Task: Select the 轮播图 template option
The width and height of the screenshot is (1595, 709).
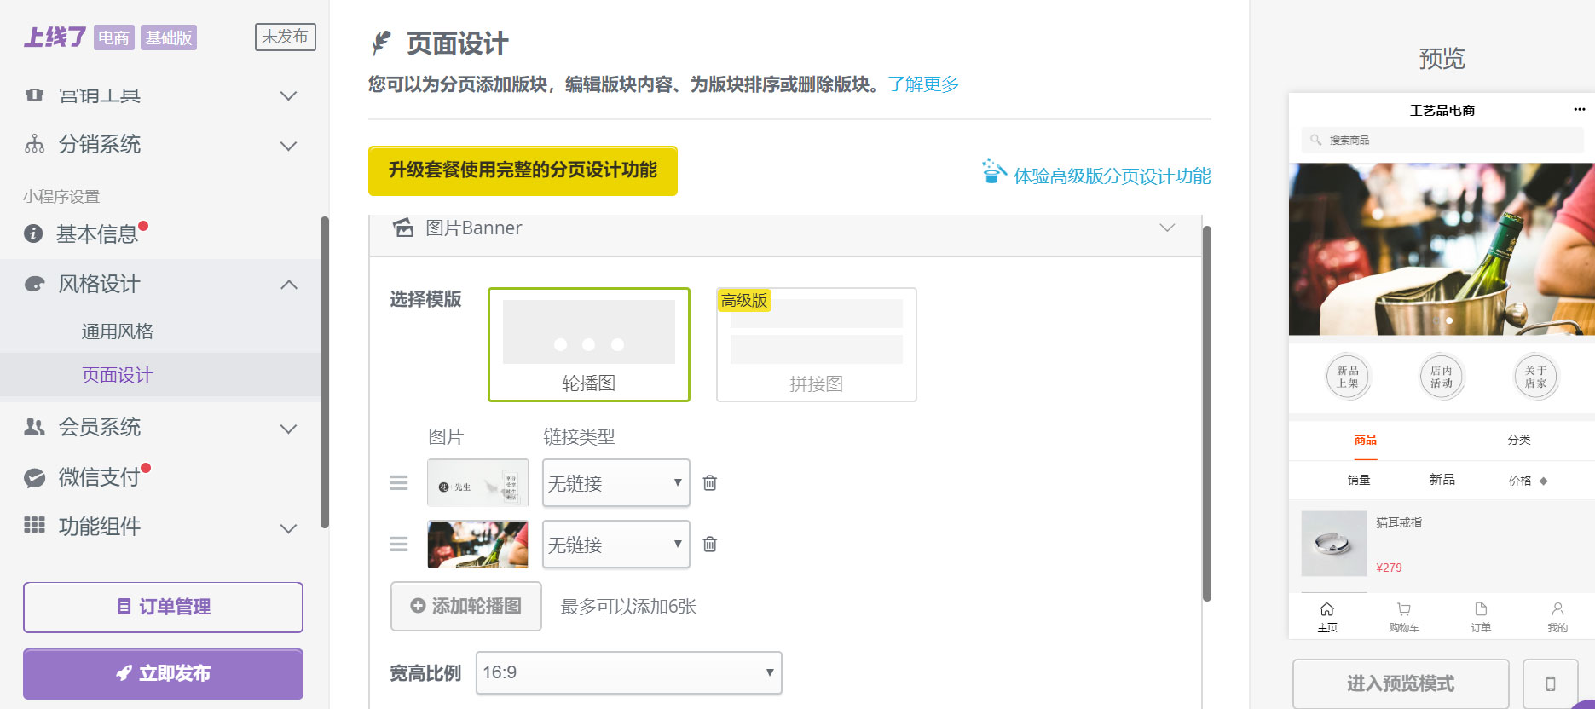Action: (588, 344)
